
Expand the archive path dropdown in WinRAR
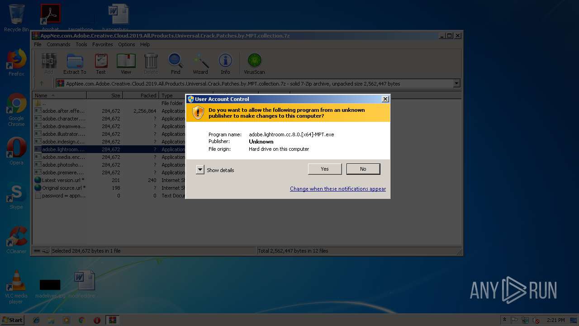(x=456, y=83)
